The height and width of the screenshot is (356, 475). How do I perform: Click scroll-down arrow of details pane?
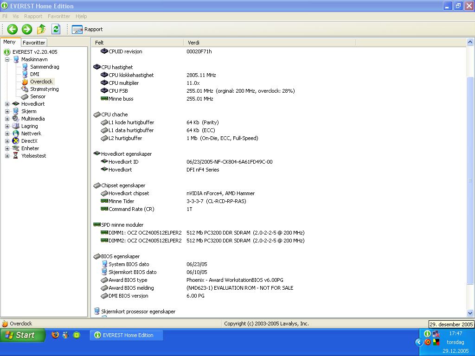click(470, 313)
